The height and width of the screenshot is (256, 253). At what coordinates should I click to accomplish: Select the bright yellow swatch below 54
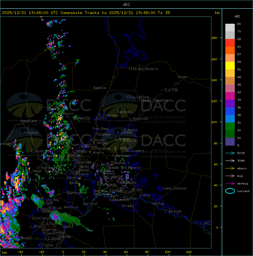(x=230, y=66)
